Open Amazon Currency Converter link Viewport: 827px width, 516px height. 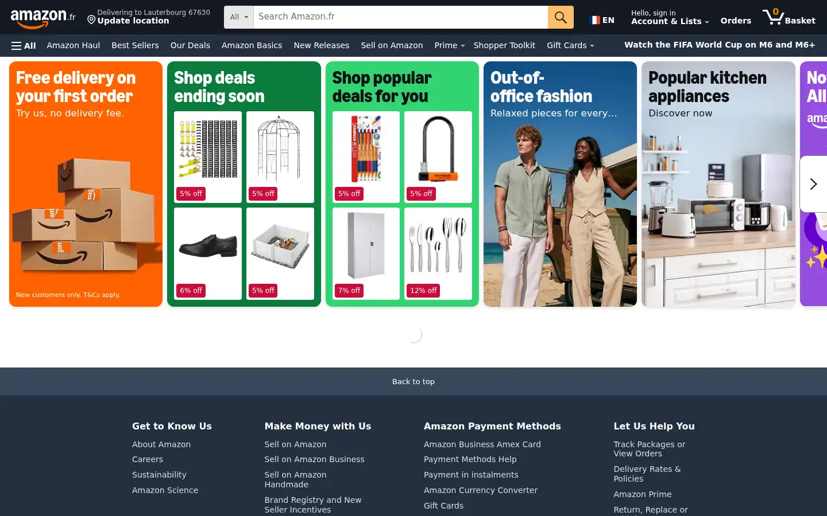point(481,490)
